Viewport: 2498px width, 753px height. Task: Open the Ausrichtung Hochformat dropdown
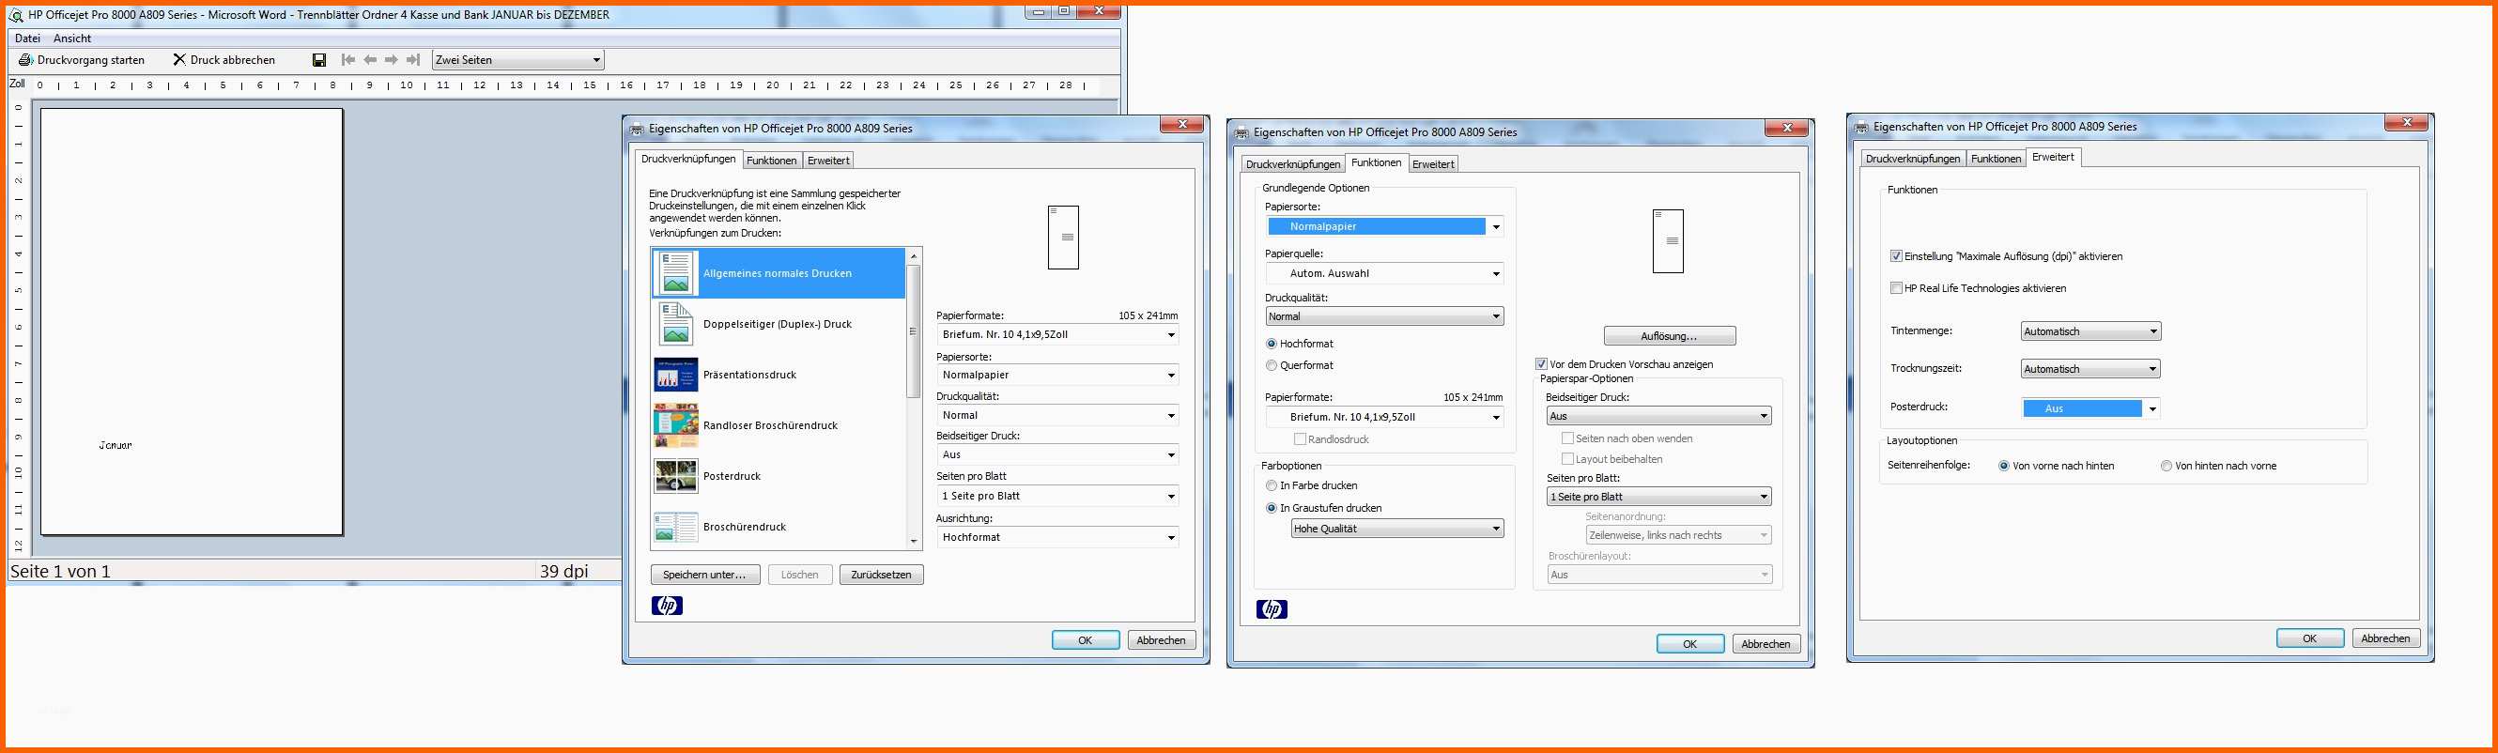[1058, 537]
